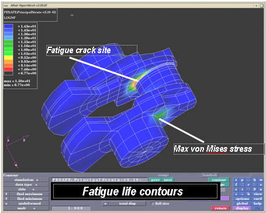The width and height of the screenshot is (266, 213).
Task: Click the 'b' back view button
Action: [248, 194]
